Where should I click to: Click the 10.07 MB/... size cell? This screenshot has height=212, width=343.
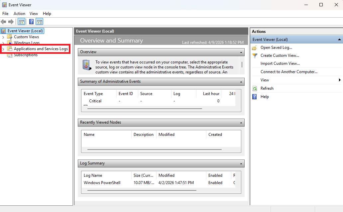pyautogui.click(x=144, y=183)
